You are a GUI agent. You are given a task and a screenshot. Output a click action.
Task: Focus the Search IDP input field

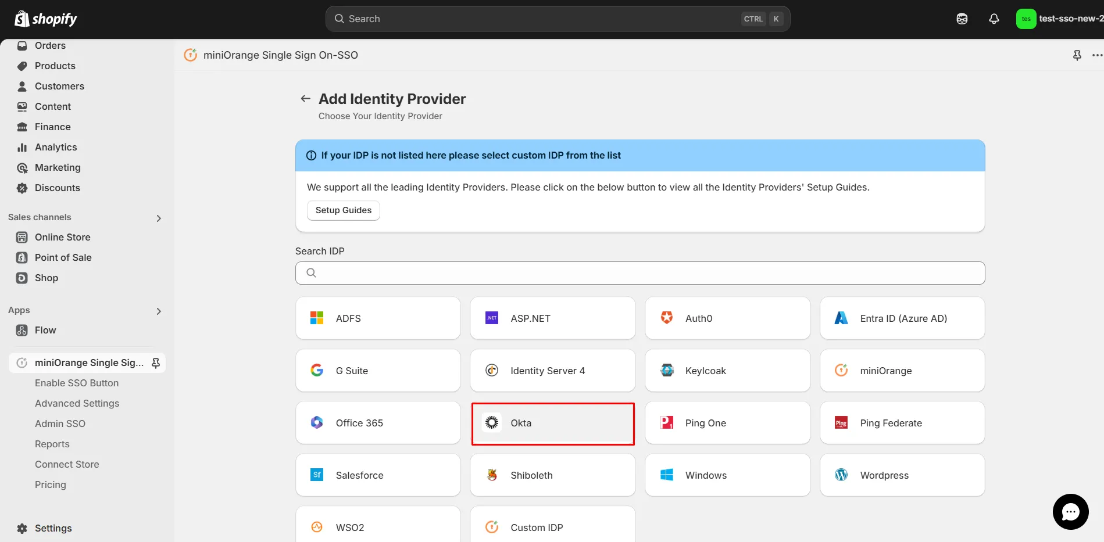coord(640,273)
